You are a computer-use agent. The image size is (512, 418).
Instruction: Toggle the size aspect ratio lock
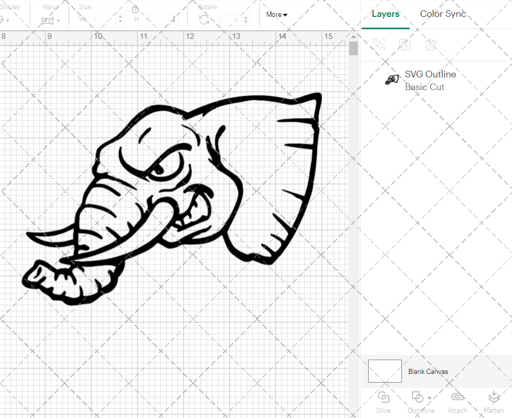coord(135,9)
